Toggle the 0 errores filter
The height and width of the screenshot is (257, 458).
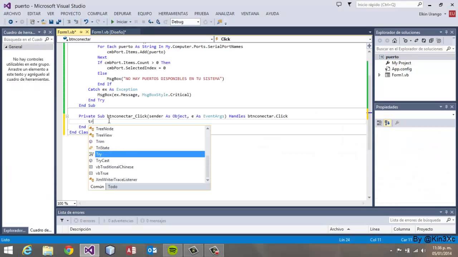[85, 221]
